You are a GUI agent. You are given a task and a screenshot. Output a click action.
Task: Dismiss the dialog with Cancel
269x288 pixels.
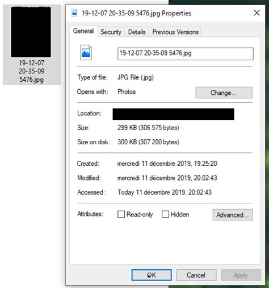[x=196, y=275]
